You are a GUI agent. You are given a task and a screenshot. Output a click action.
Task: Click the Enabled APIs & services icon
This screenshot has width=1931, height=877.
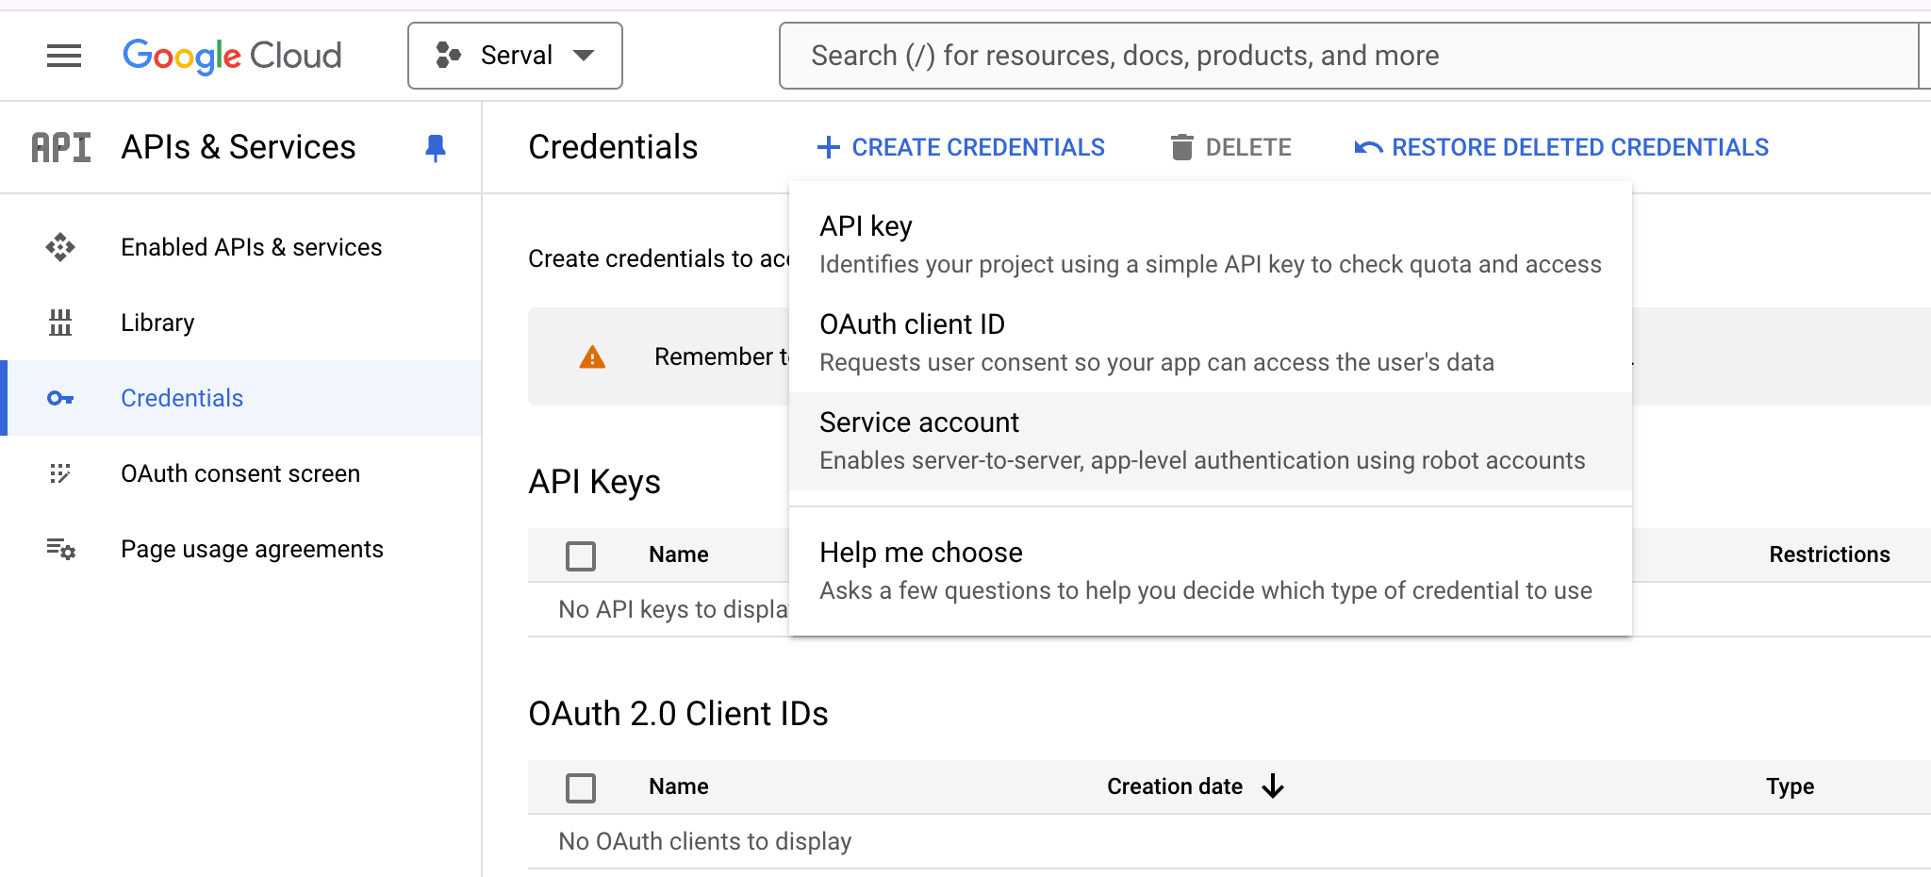tap(60, 247)
